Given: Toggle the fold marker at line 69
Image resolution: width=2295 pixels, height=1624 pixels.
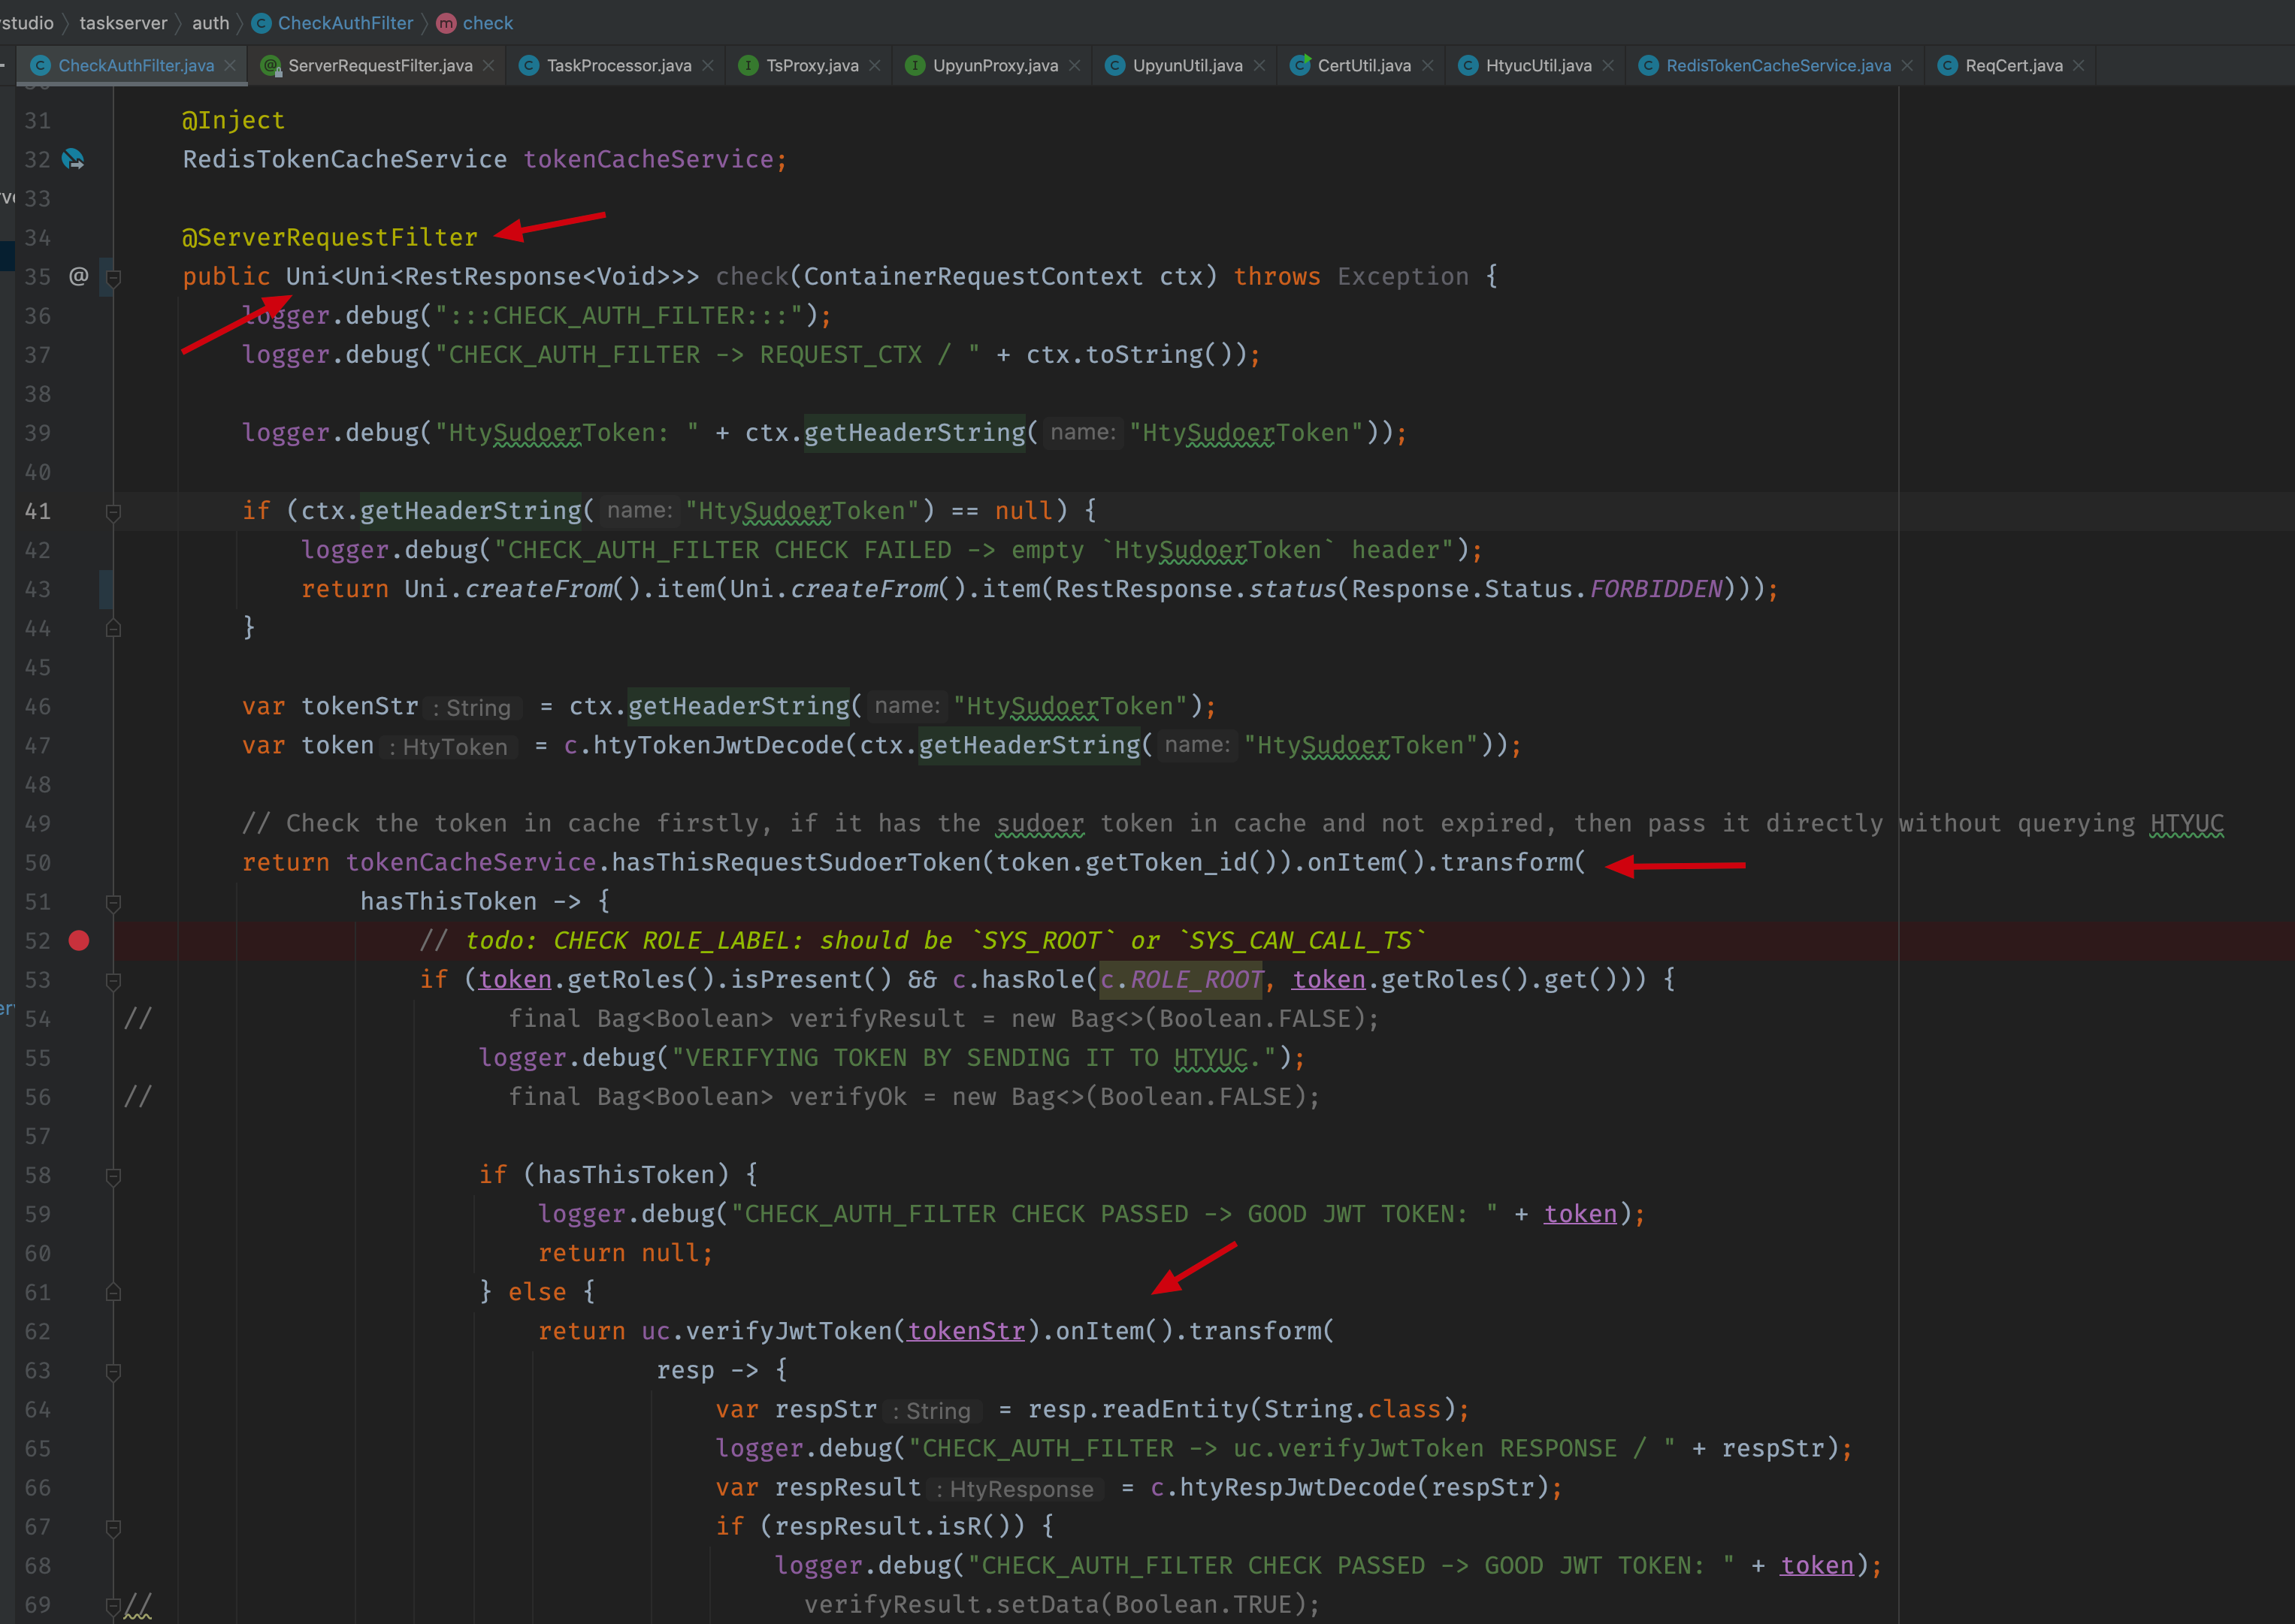Looking at the screenshot, I should point(113,1606).
